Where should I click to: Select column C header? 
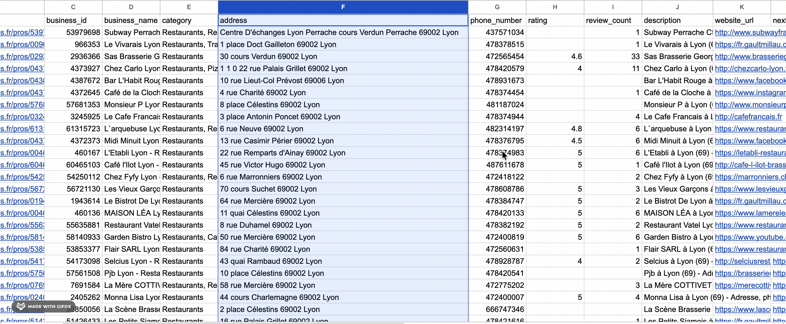[73, 7]
